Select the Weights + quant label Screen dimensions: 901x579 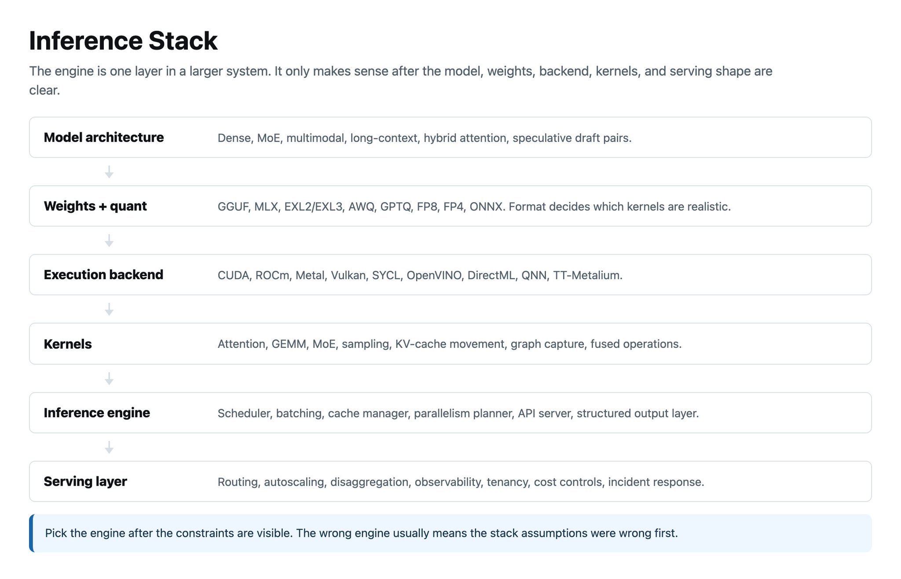pyautogui.click(x=95, y=206)
